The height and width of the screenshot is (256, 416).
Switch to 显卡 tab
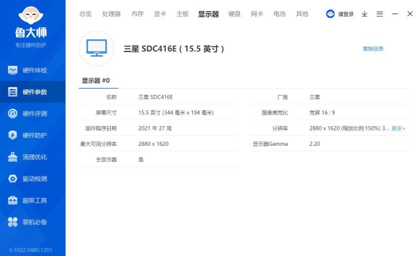pos(160,14)
